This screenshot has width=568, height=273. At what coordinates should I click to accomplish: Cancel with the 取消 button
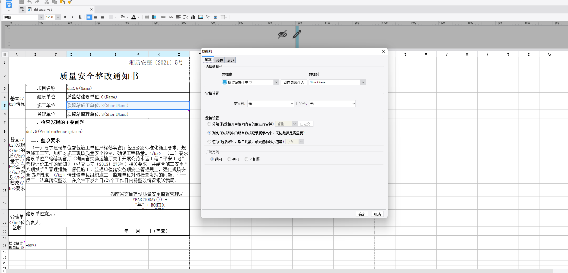click(x=377, y=214)
